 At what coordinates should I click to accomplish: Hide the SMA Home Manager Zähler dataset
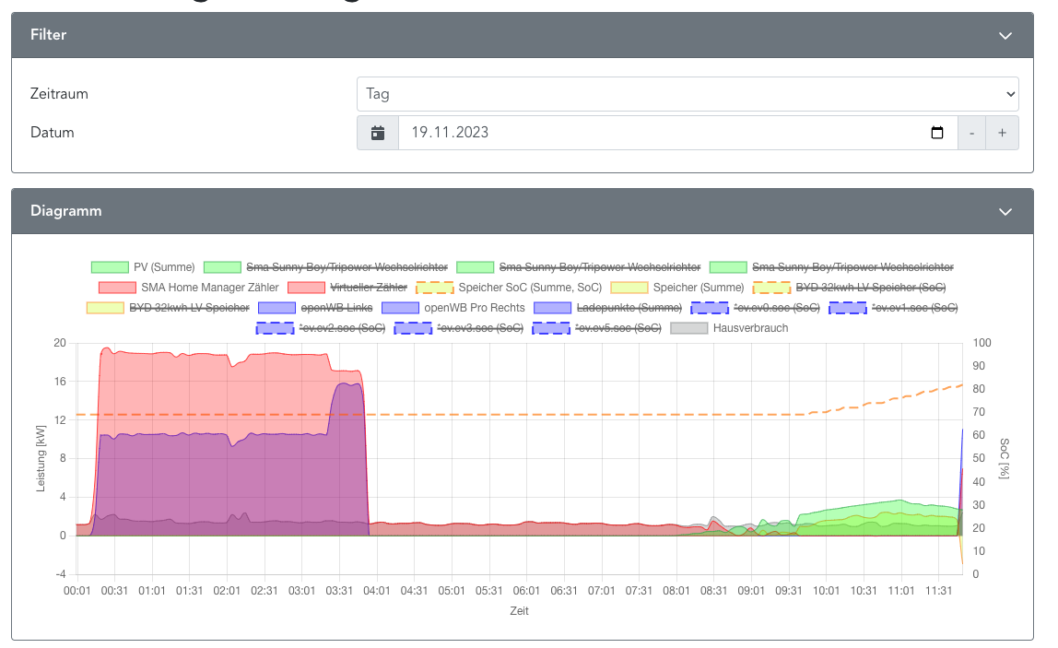(209, 288)
